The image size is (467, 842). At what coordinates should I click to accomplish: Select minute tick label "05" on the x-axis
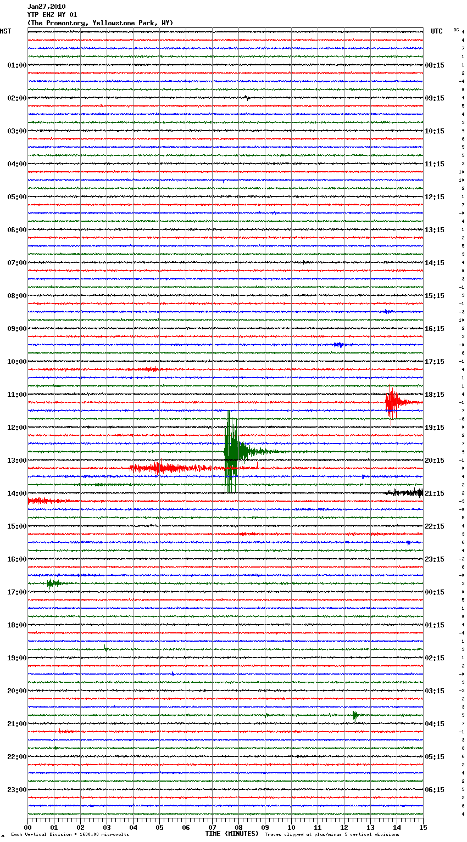pyautogui.click(x=159, y=827)
